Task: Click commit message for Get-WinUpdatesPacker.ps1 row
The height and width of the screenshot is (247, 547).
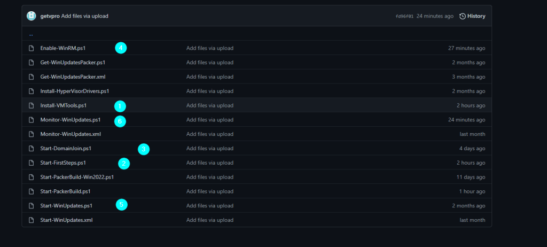Action: point(209,63)
